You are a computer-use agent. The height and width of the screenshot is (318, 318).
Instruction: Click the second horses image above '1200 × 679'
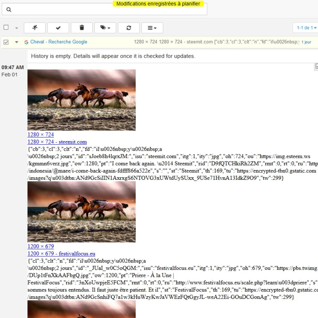tap(82, 212)
